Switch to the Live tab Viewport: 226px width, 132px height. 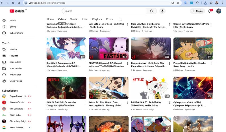point(84,19)
